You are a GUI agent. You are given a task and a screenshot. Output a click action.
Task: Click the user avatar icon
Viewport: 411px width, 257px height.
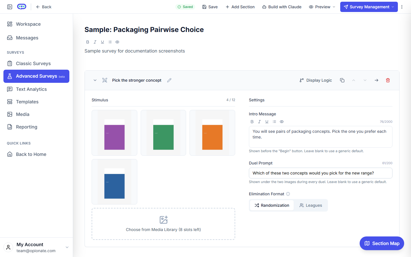click(x=8, y=247)
